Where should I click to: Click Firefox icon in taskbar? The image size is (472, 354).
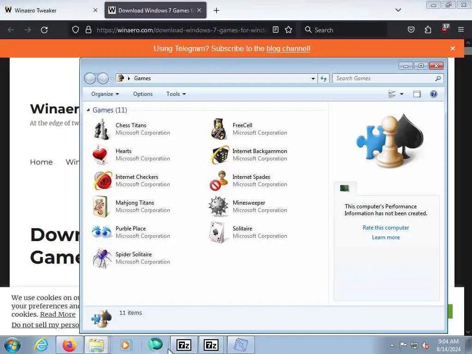tap(69, 345)
